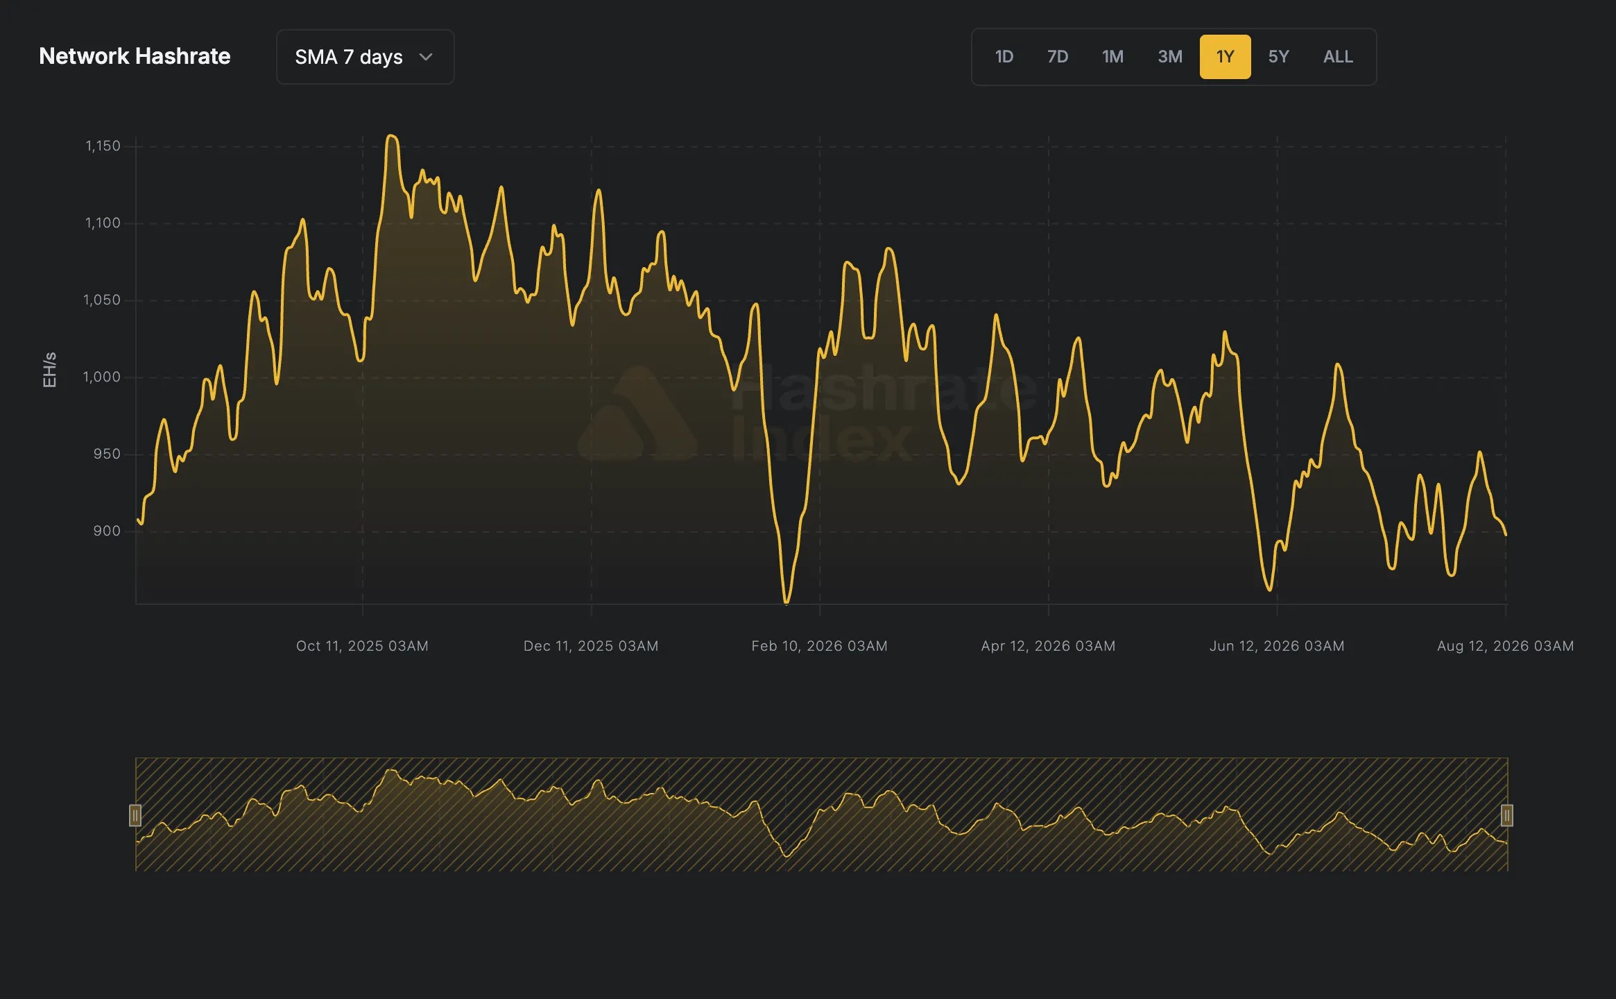Click the Aug 12, 2026 03AM label
Screen dimensions: 1616x999
1505,646
